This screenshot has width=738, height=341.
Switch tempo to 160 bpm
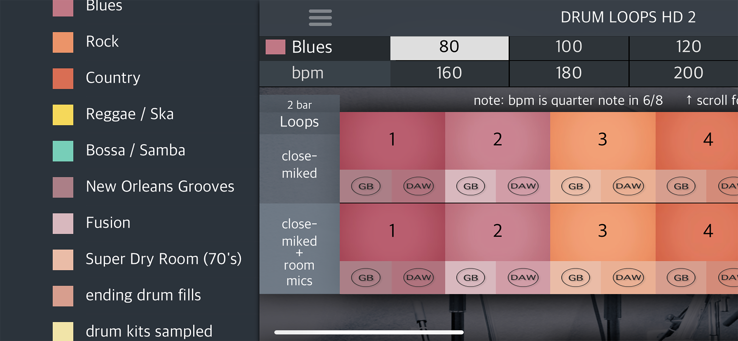(449, 73)
